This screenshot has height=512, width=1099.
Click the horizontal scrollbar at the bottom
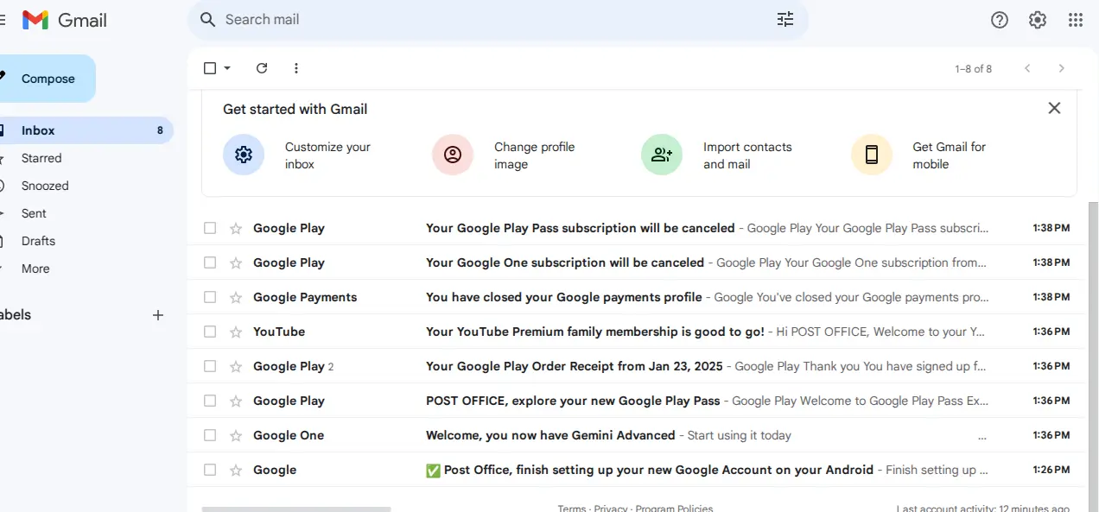point(296,509)
